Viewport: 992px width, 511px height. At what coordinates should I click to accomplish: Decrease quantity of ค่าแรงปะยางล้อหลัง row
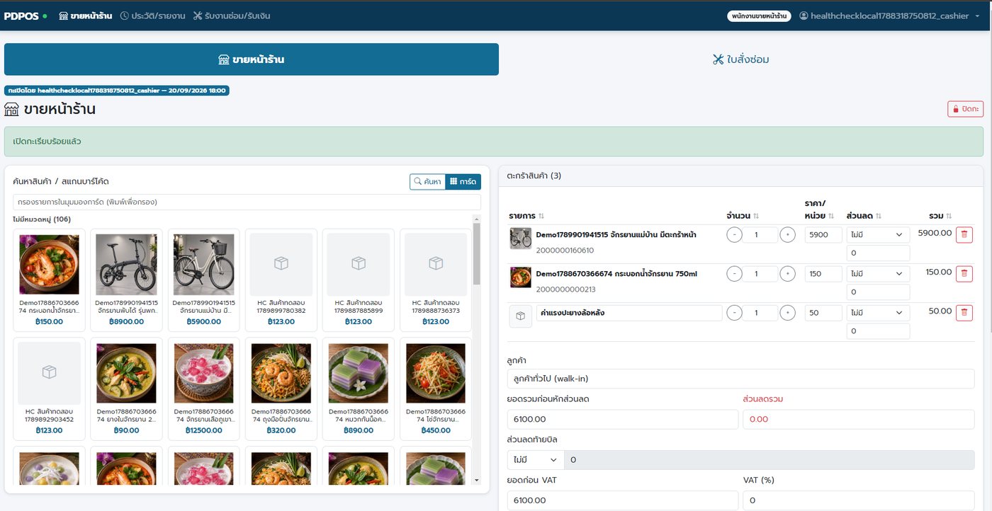click(735, 313)
